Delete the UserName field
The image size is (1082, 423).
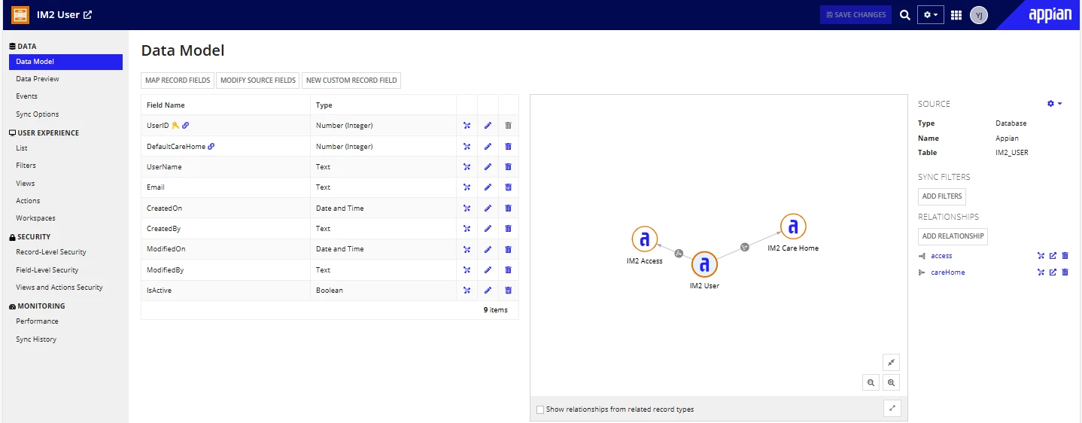(508, 167)
